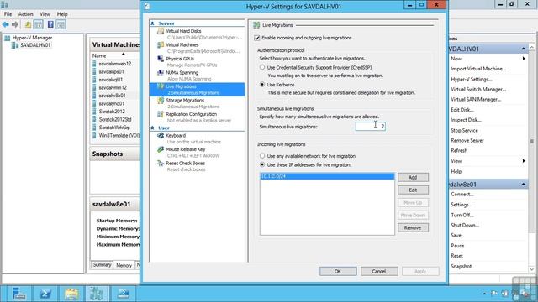Click the Help toolbar icon in Hyper-V Manager
This screenshot has width=538, height=302.
tap(50, 24)
